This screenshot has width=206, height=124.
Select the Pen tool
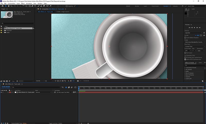click(x=32, y=6)
